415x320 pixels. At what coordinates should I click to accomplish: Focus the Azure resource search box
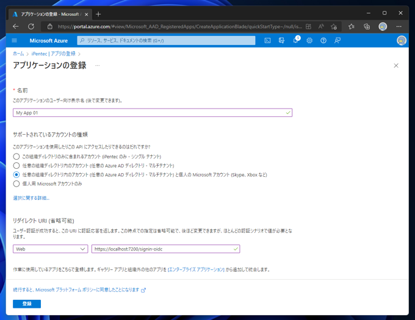[166, 40]
